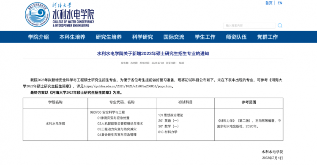Click the article title about 2023年硕士研究生招生
Screen dimensions: 317x165
pyautogui.click(x=153, y=54)
